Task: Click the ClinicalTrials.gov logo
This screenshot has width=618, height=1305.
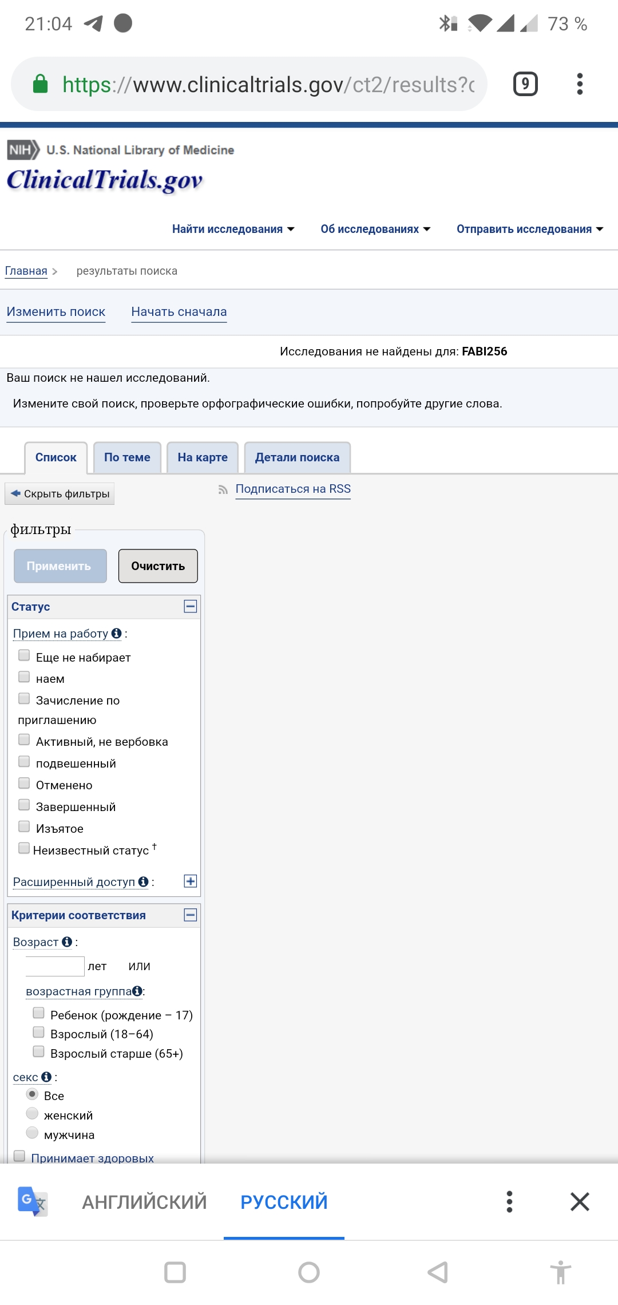Action: 105,180
